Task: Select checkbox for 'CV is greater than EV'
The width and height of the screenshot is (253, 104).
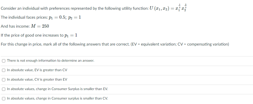Action: point(4,80)
